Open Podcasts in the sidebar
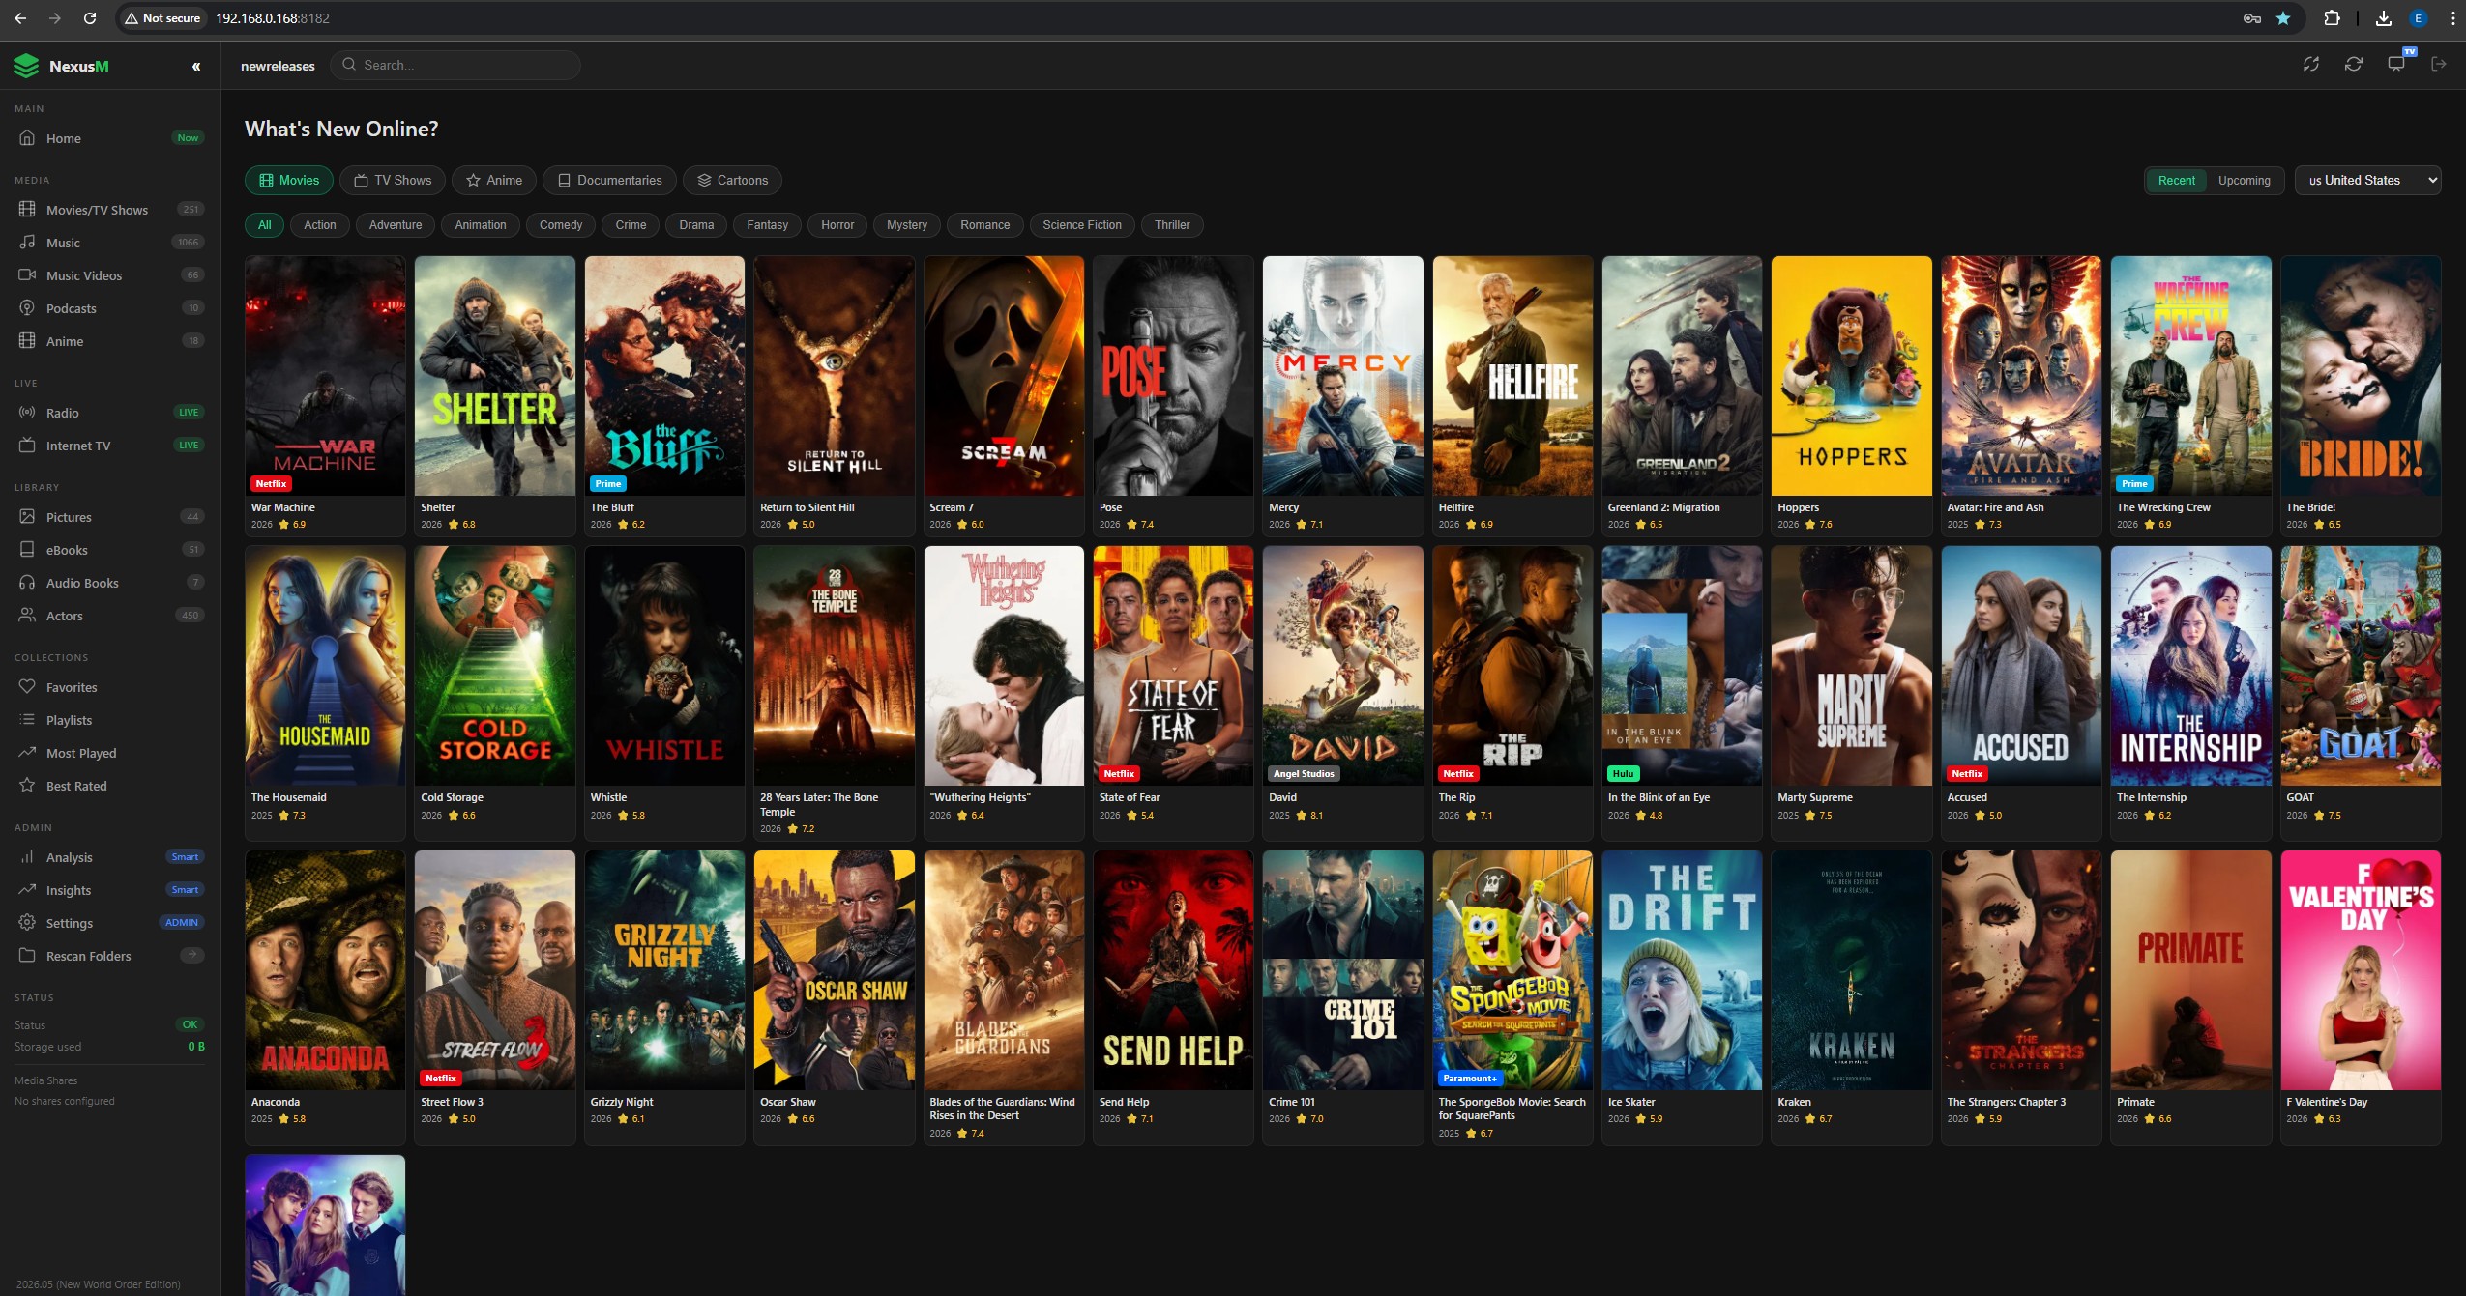 71,308
